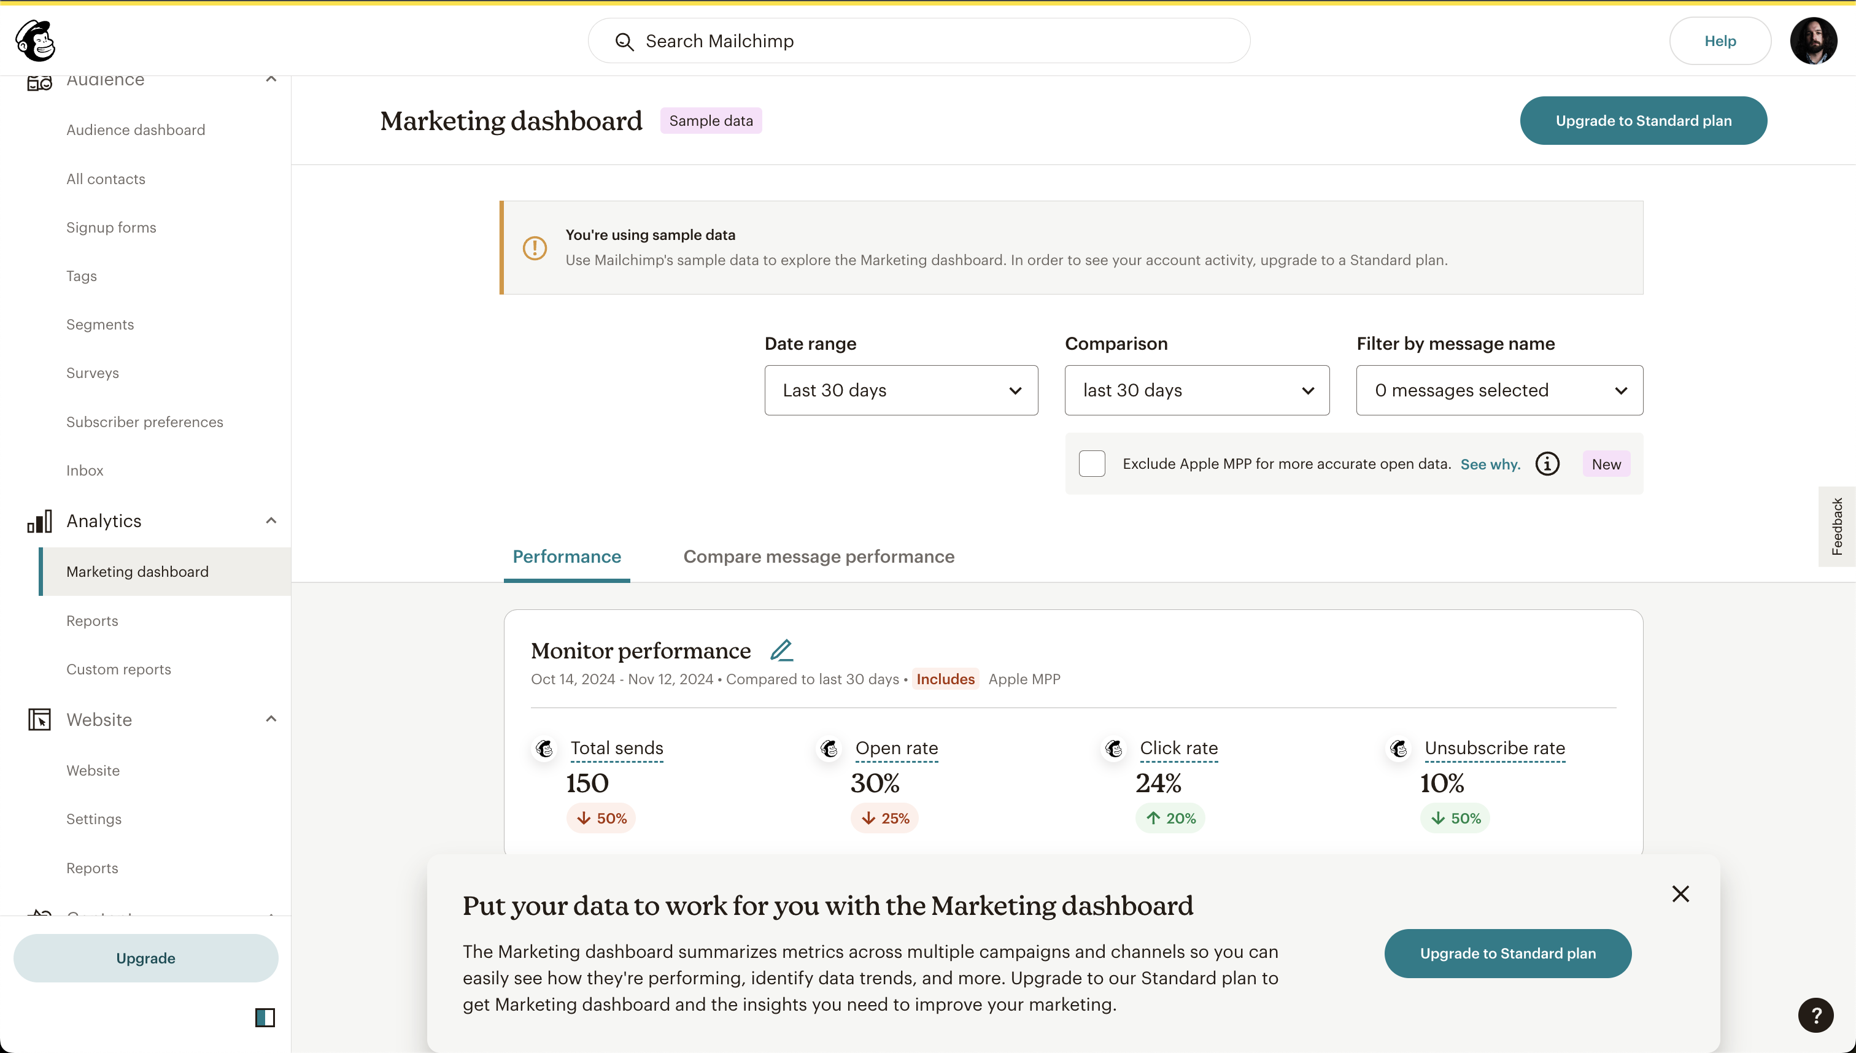The height and width of the screenshot is (1053, 1856).
Task: Click the Sample data badge
Action: (710, 121)
